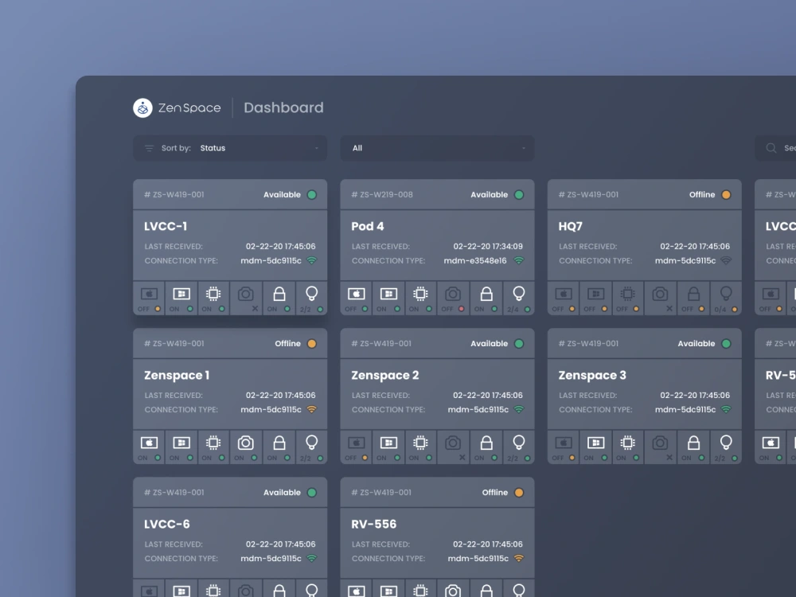
Task: Click the chip icon on HQ7
Action: 626,293
